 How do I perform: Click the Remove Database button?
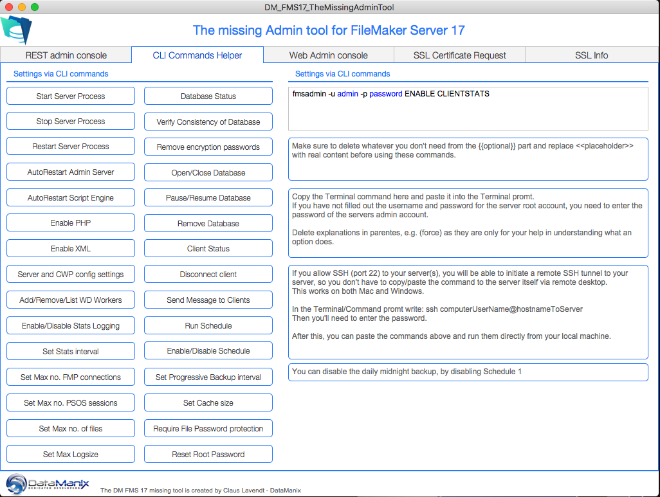click(x=208, y=224)
